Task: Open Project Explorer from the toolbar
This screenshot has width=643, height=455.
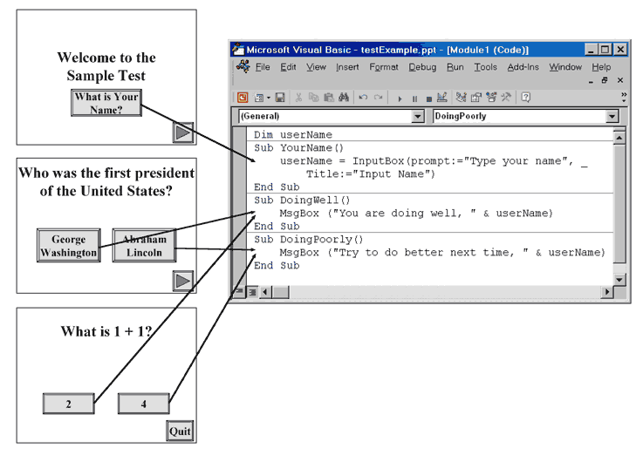Action: tap(462, 98)
